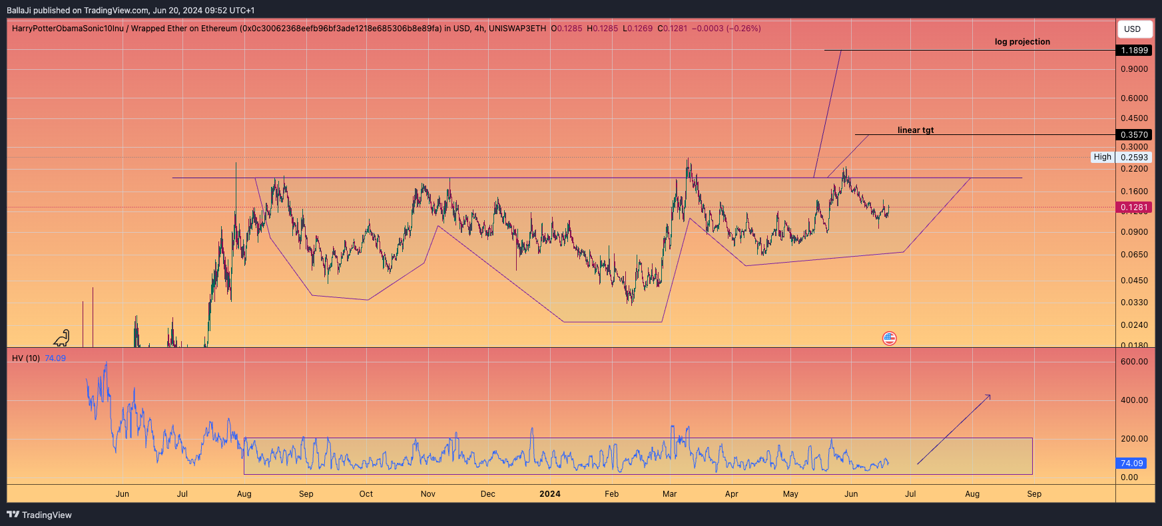
Task: Click the bold 2024 year label
Action: coord(550,494)
